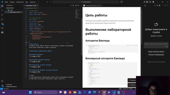Click the Manage gear icon in activity bar

point(2,85)
